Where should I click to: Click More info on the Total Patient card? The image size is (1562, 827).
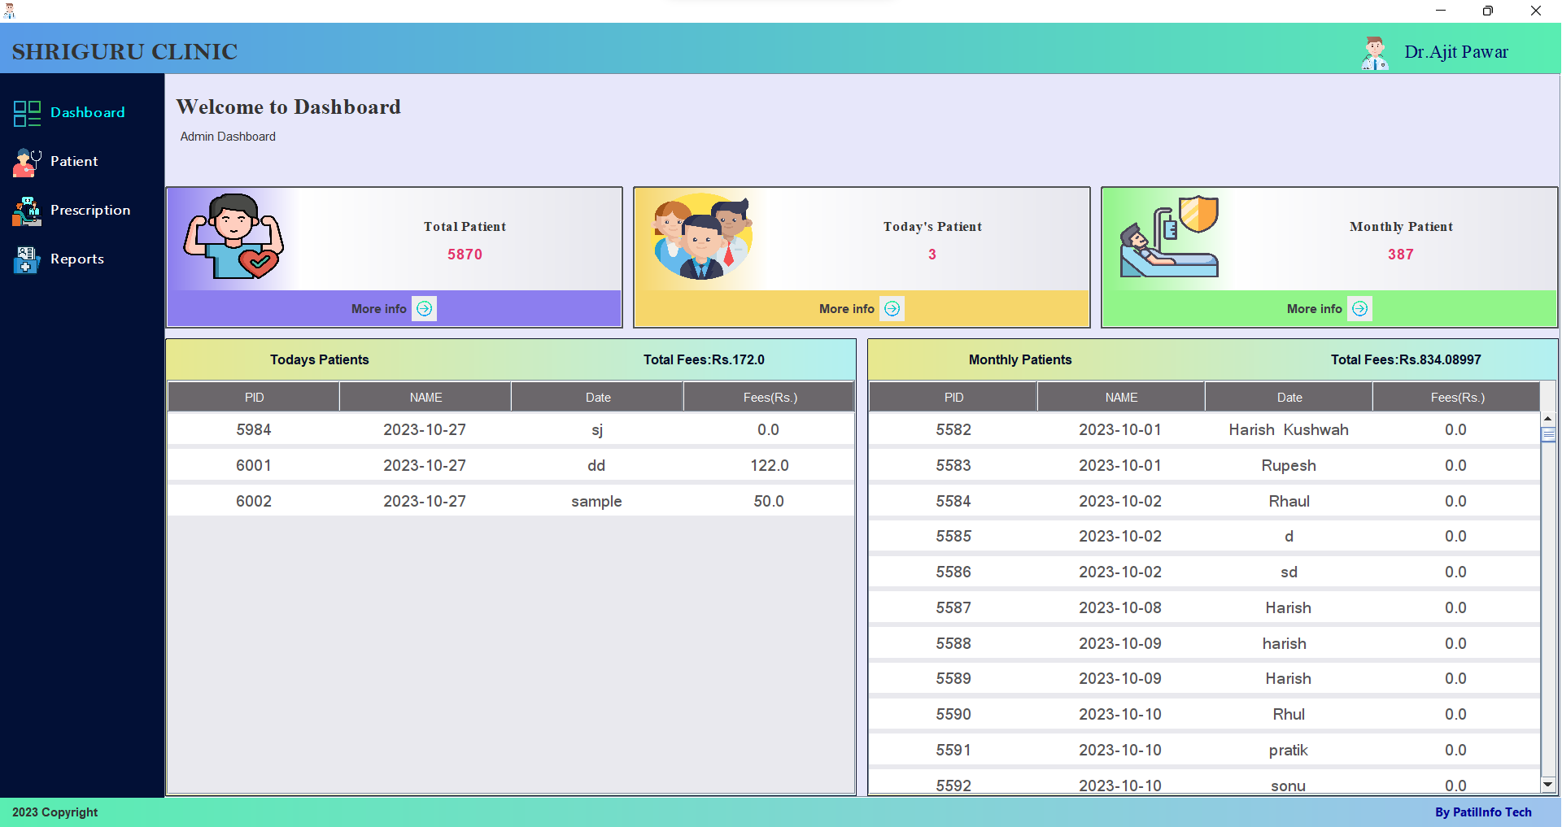click(378, 308)
